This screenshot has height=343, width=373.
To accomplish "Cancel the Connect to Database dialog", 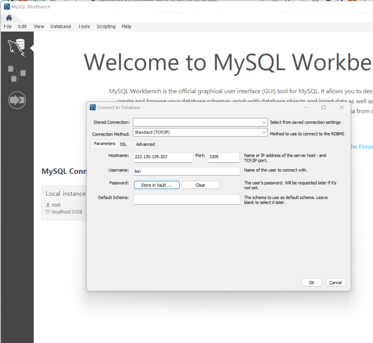I will point(335,282).
